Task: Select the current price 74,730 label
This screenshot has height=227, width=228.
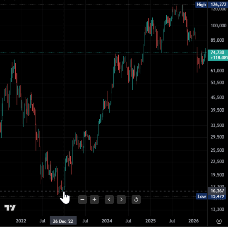Action: pyautogui.click(x=218, y=55)
